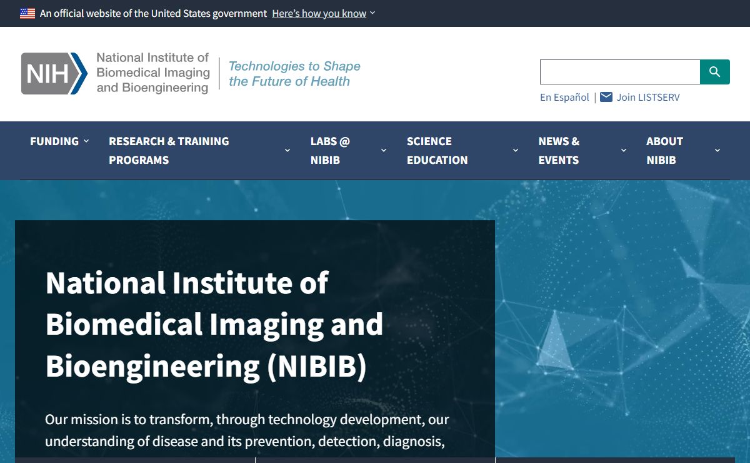This screenshot has height=463, width=750.
Task: Expand the About NIBIB chevron
Action: point(717,150)
